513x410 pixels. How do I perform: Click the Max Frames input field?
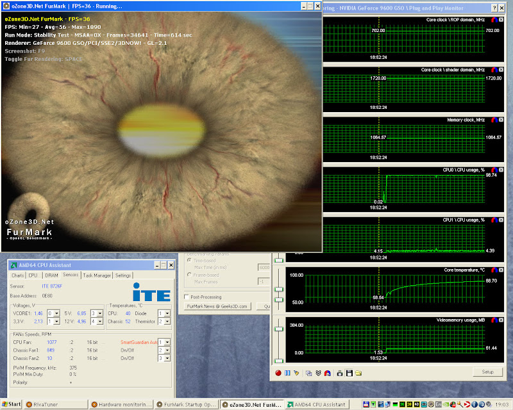click(x=264, y=281)
